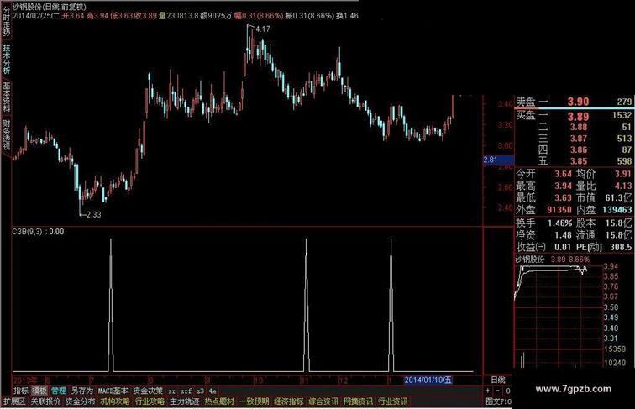Click the 2014/01/10/五 date marker
Image resolution: width=635 pixels, height=409 pixels.
pyautogui.click(x=428, y=380)
